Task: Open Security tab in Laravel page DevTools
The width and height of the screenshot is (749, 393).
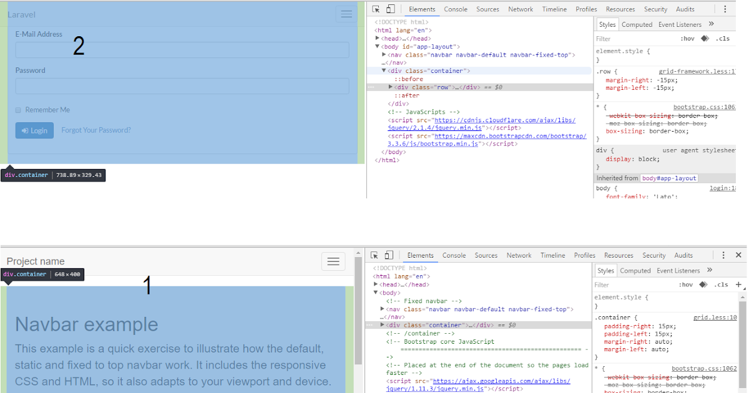Action: [x=655, y=9]
